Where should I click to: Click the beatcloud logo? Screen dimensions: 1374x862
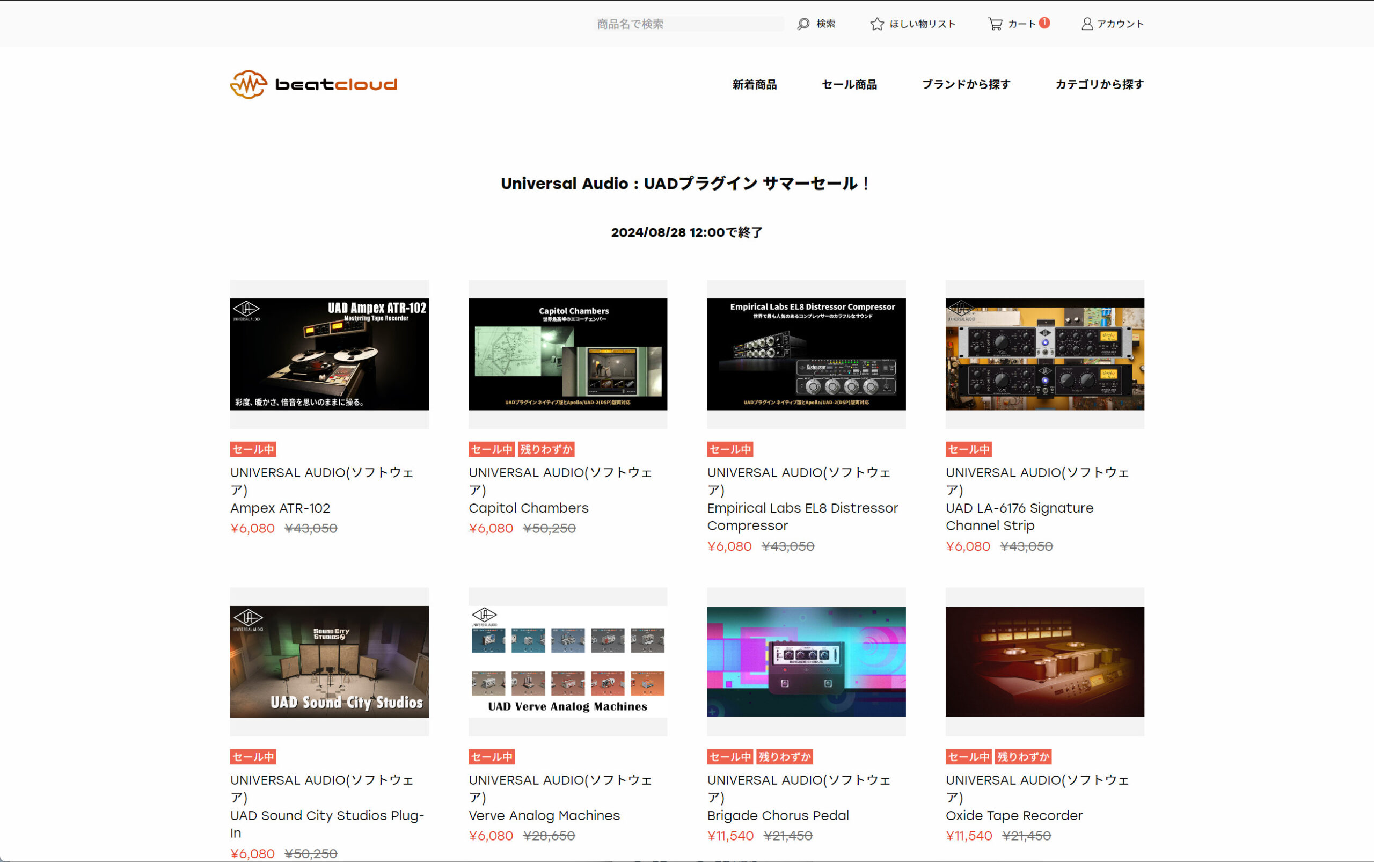(313, 84)
